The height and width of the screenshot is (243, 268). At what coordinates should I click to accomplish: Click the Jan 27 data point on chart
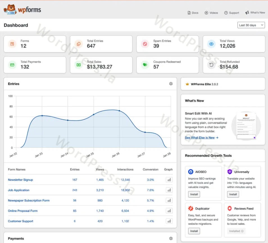(145, 132)
